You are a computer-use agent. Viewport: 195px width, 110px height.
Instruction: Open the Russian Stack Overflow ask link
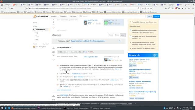click(88, 41)
